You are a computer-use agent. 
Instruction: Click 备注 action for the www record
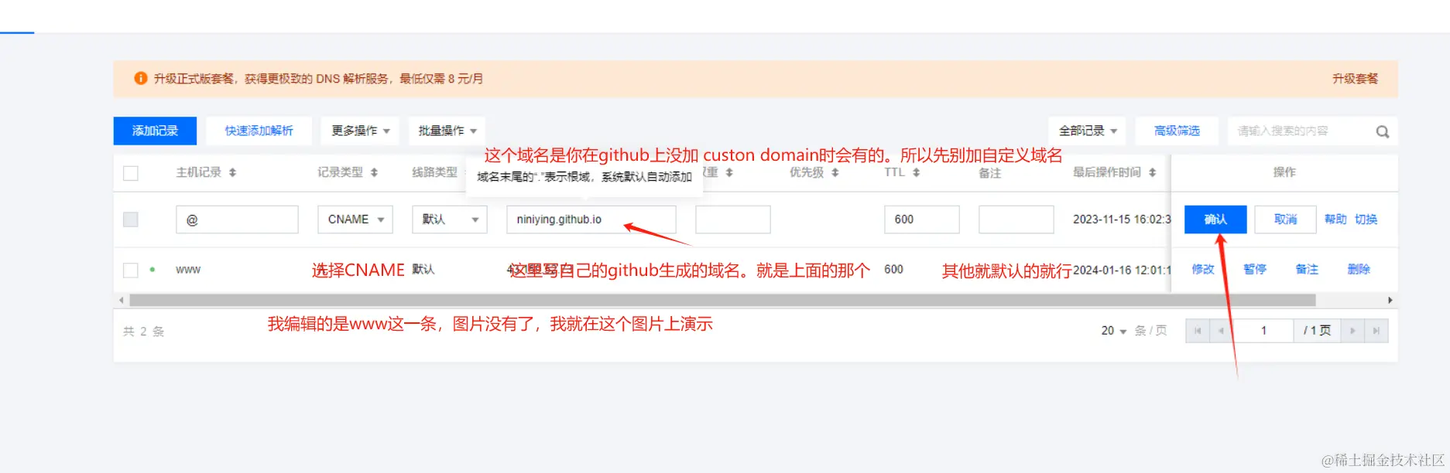coord(1307,269)
